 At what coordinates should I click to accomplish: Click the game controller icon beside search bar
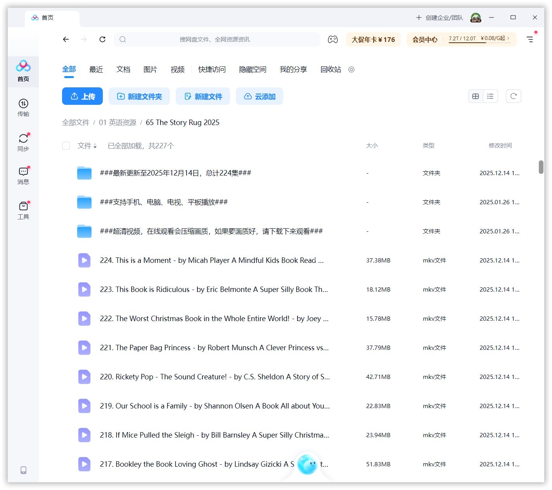333,39
